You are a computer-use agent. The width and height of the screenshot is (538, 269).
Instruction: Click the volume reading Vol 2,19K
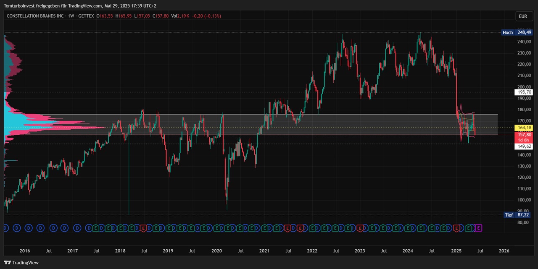click(x=179, y=16)
